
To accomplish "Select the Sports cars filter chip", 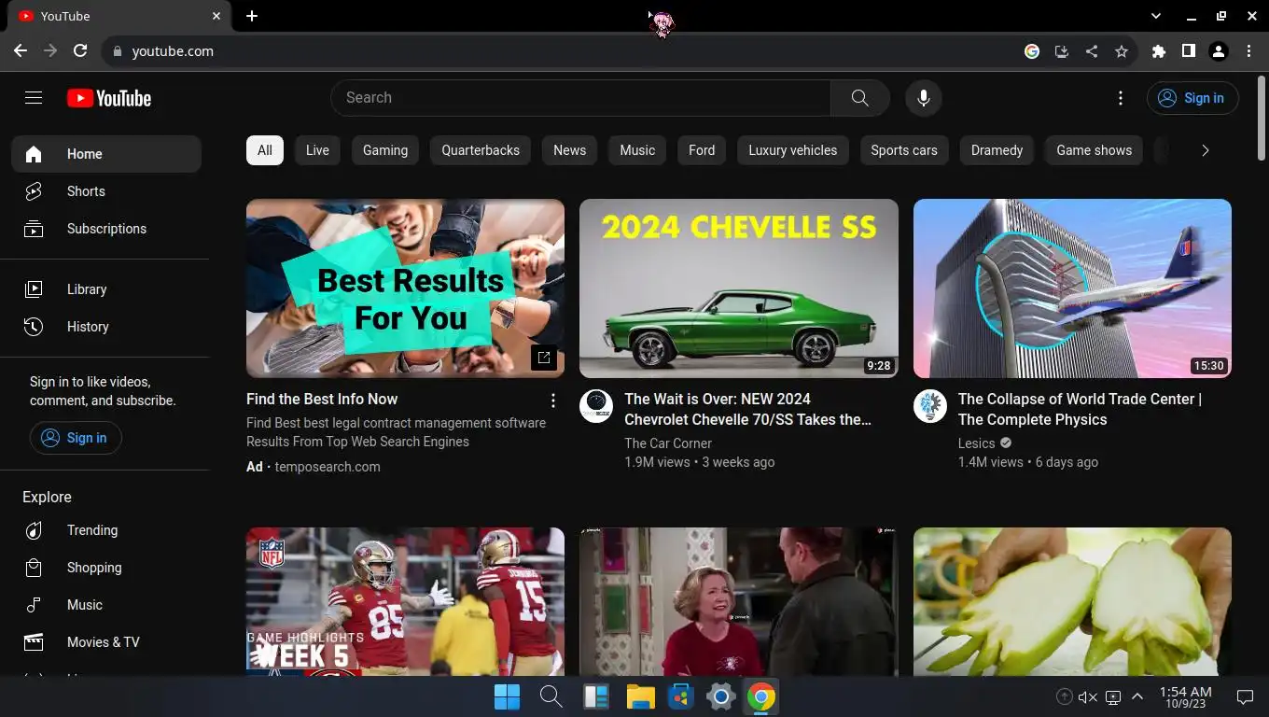I will 904,150.
